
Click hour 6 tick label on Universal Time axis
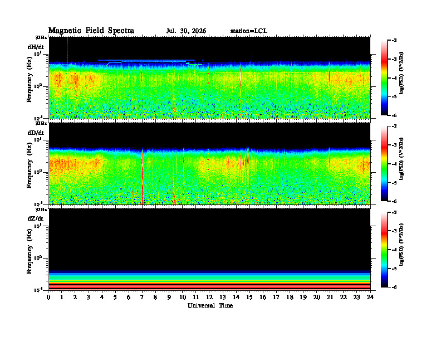pyautogui.click(x=129, y=297)
